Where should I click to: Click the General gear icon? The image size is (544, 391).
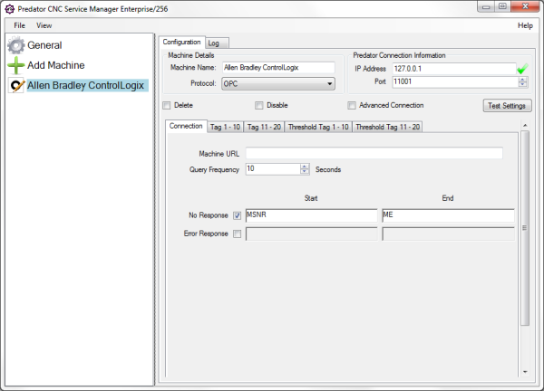[x=15, y=45]
